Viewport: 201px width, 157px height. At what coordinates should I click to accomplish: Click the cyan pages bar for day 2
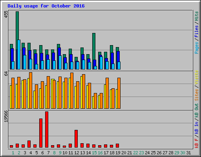pos(19,55)
